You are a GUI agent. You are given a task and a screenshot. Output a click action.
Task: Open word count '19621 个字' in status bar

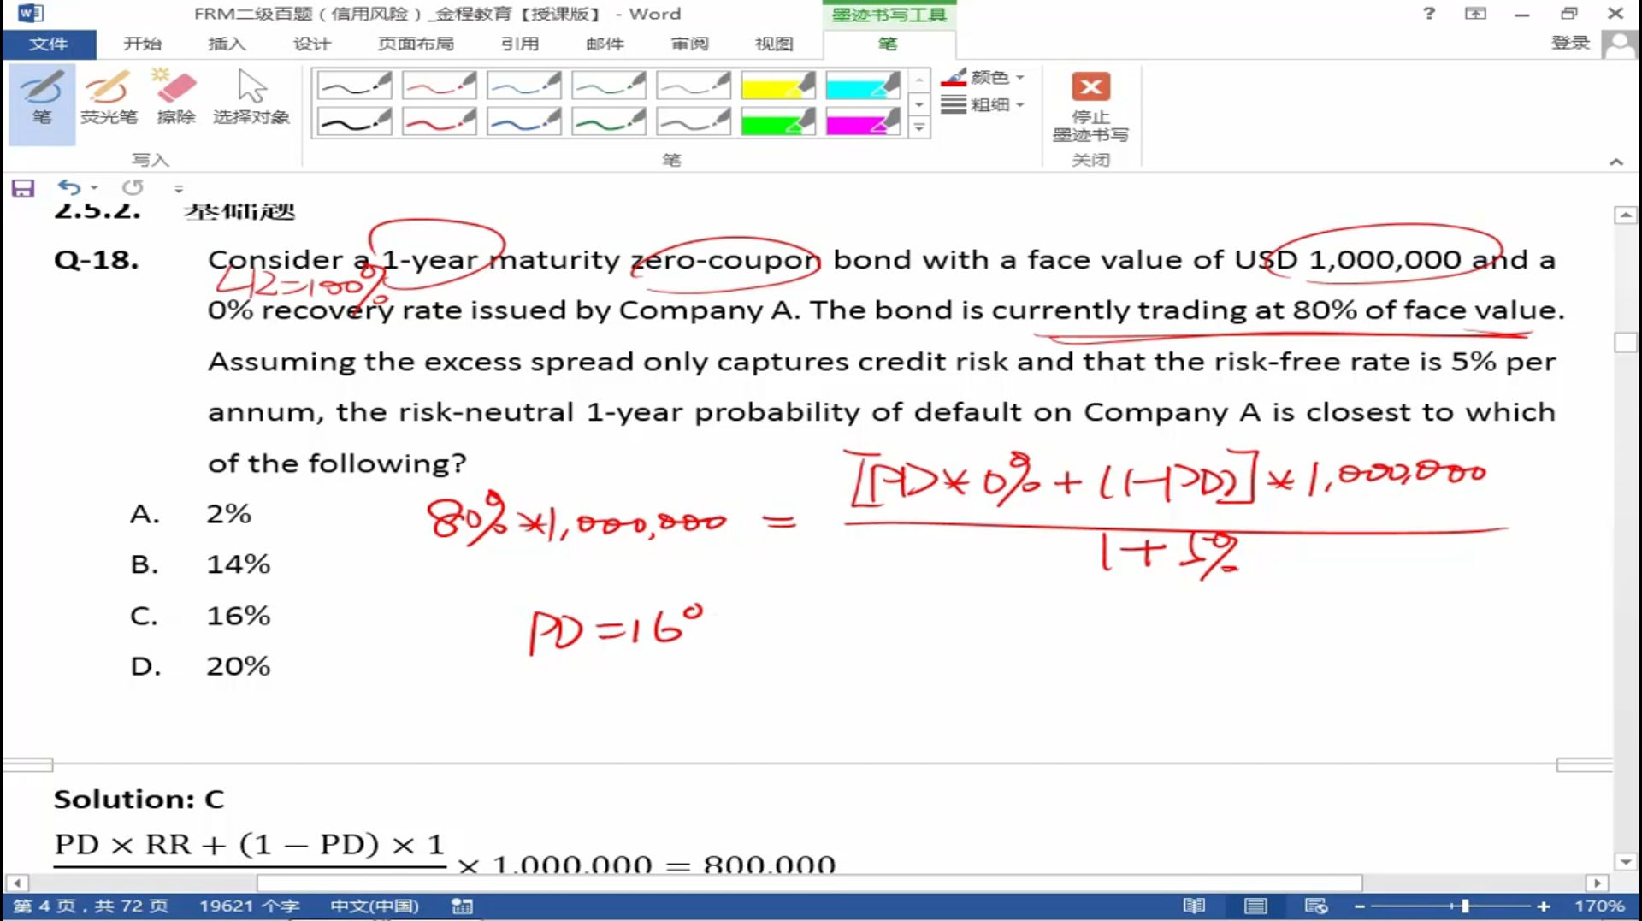pos(249,906)
